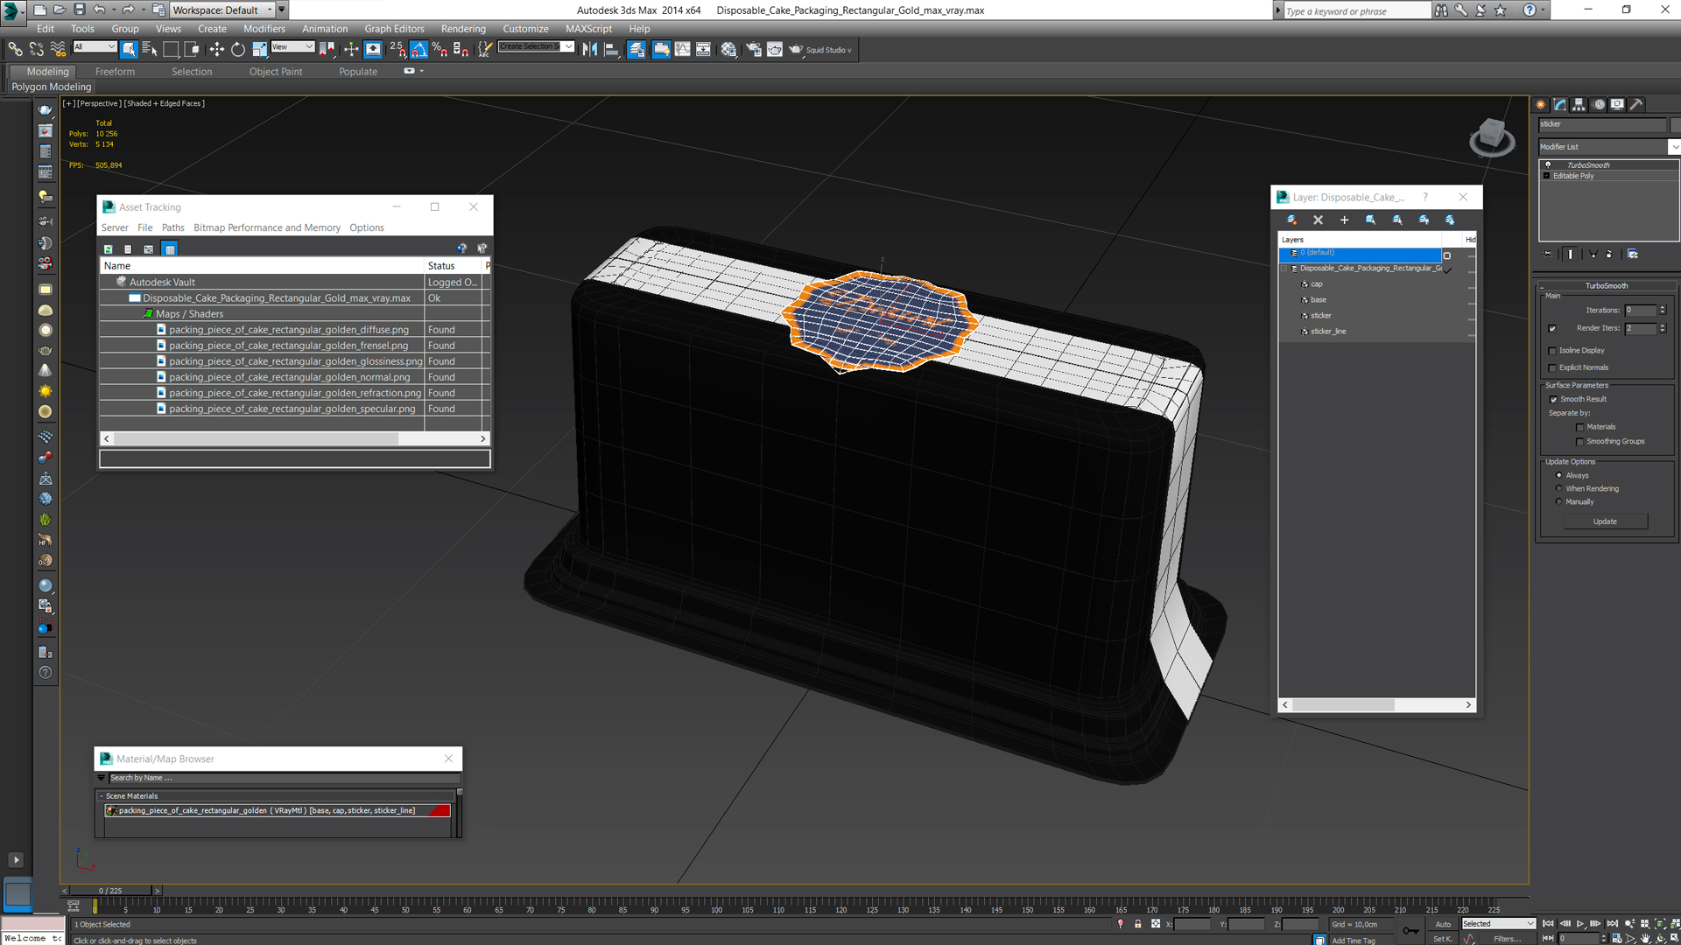The width and height of the screenshot is (1681, 945).
Task: Select the sticker_line layer item
Action: [x=1328, y=332]
